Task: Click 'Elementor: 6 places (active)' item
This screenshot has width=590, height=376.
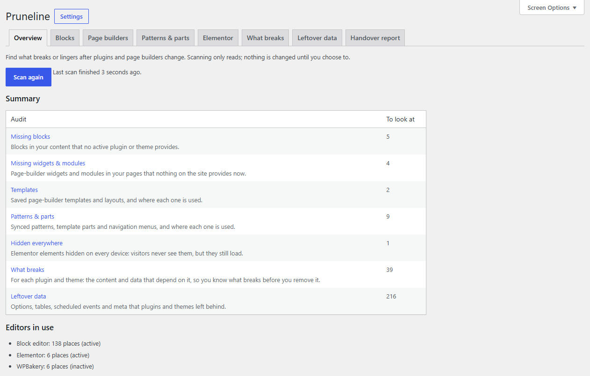Action: click(53, 355)
